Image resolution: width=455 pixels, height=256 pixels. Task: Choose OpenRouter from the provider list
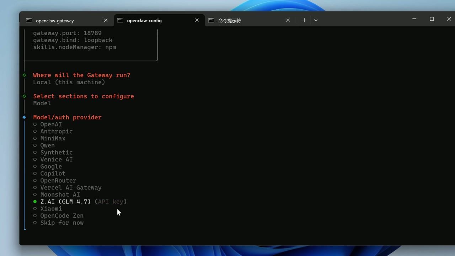[x=58, y=180]
